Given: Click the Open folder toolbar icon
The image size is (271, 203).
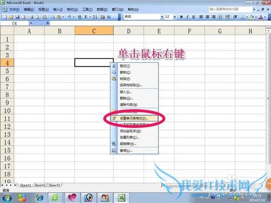Looking at the screenshot, I should pos(11,17).
